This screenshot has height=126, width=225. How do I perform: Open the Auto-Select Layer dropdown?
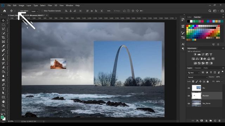coord(34,11)
